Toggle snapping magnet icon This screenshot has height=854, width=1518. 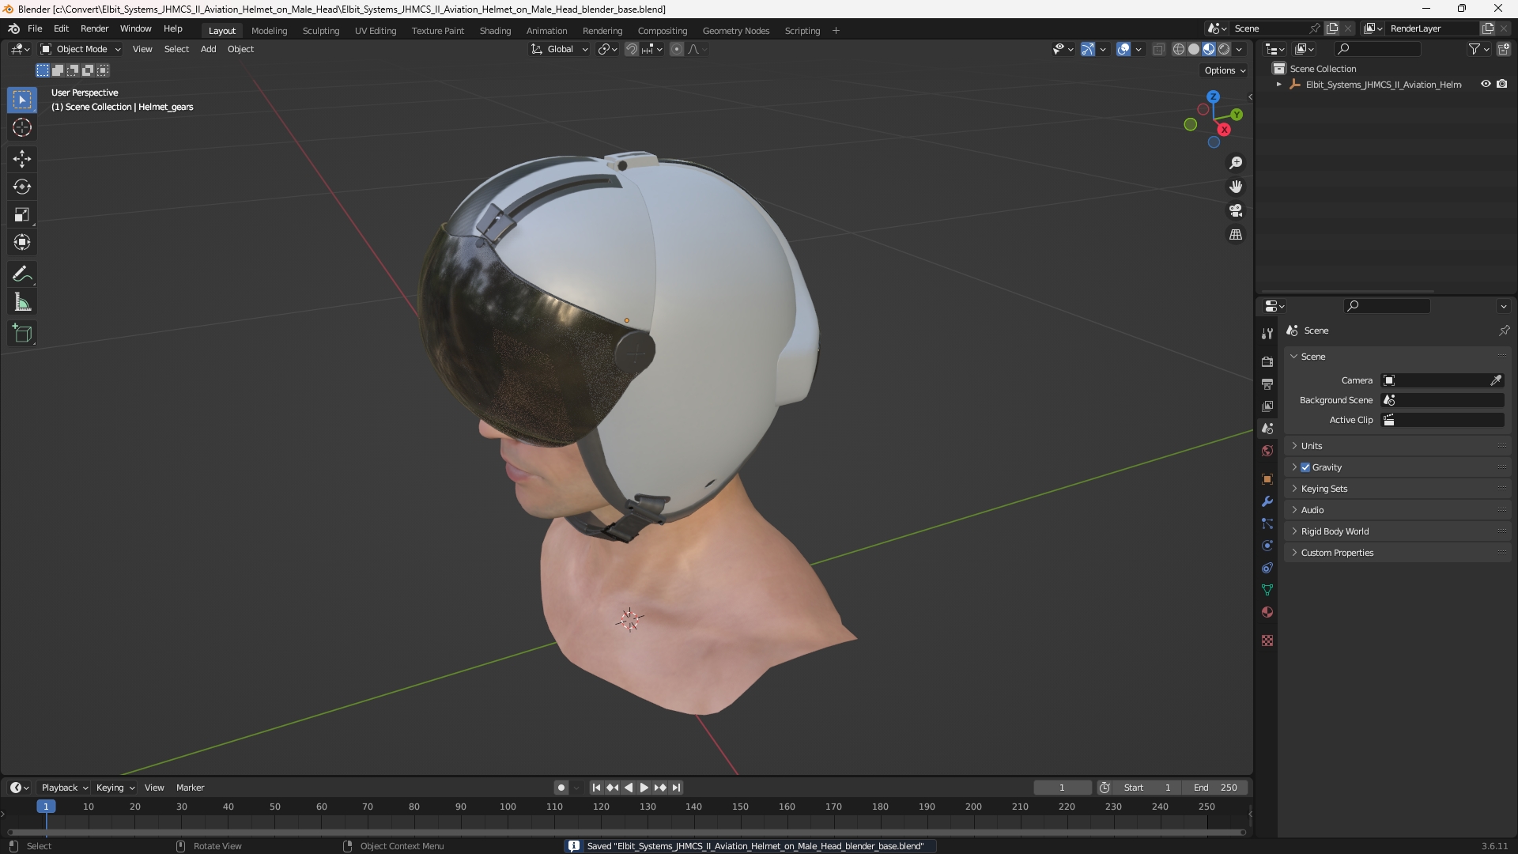point(632,49)
